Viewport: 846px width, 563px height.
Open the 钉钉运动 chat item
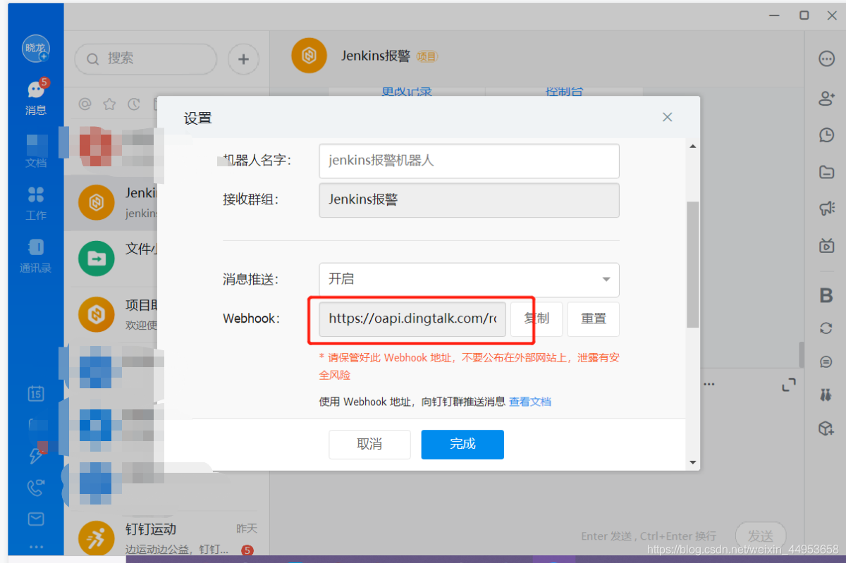(x=167, y=538)
